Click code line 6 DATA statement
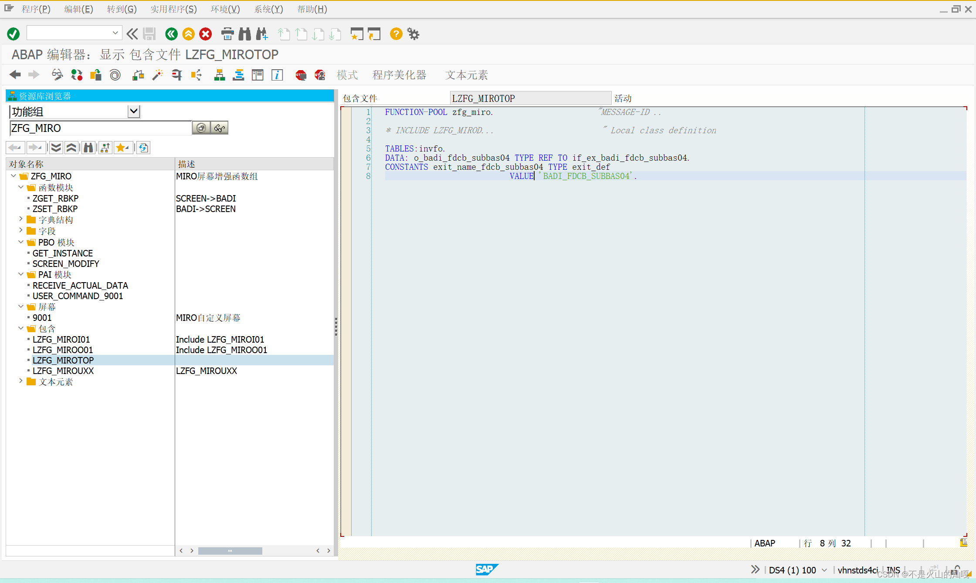 click(537, 158)
